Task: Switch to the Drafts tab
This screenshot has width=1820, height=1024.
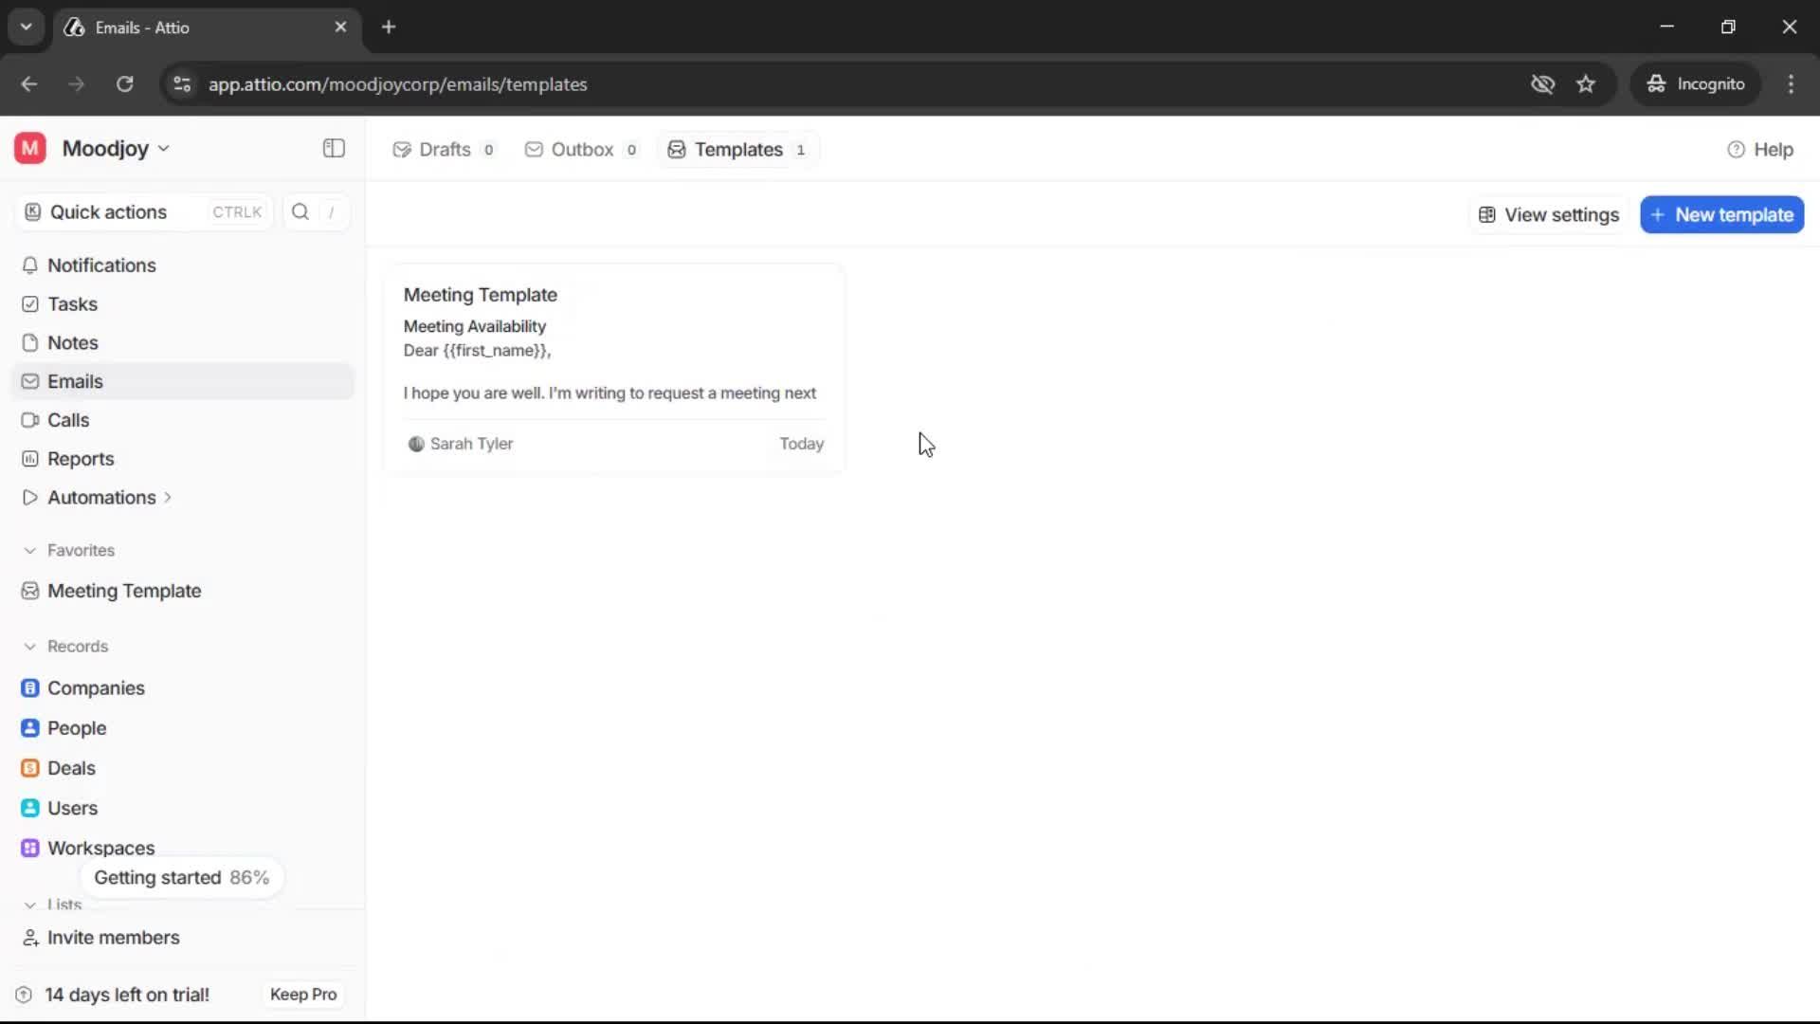Action: pos(444,149)
